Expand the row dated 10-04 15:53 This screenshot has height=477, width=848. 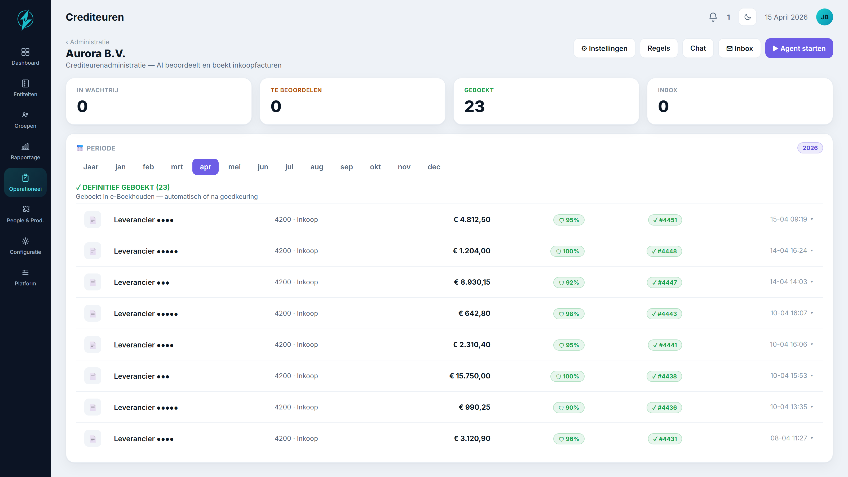click(x=812, y=376)
